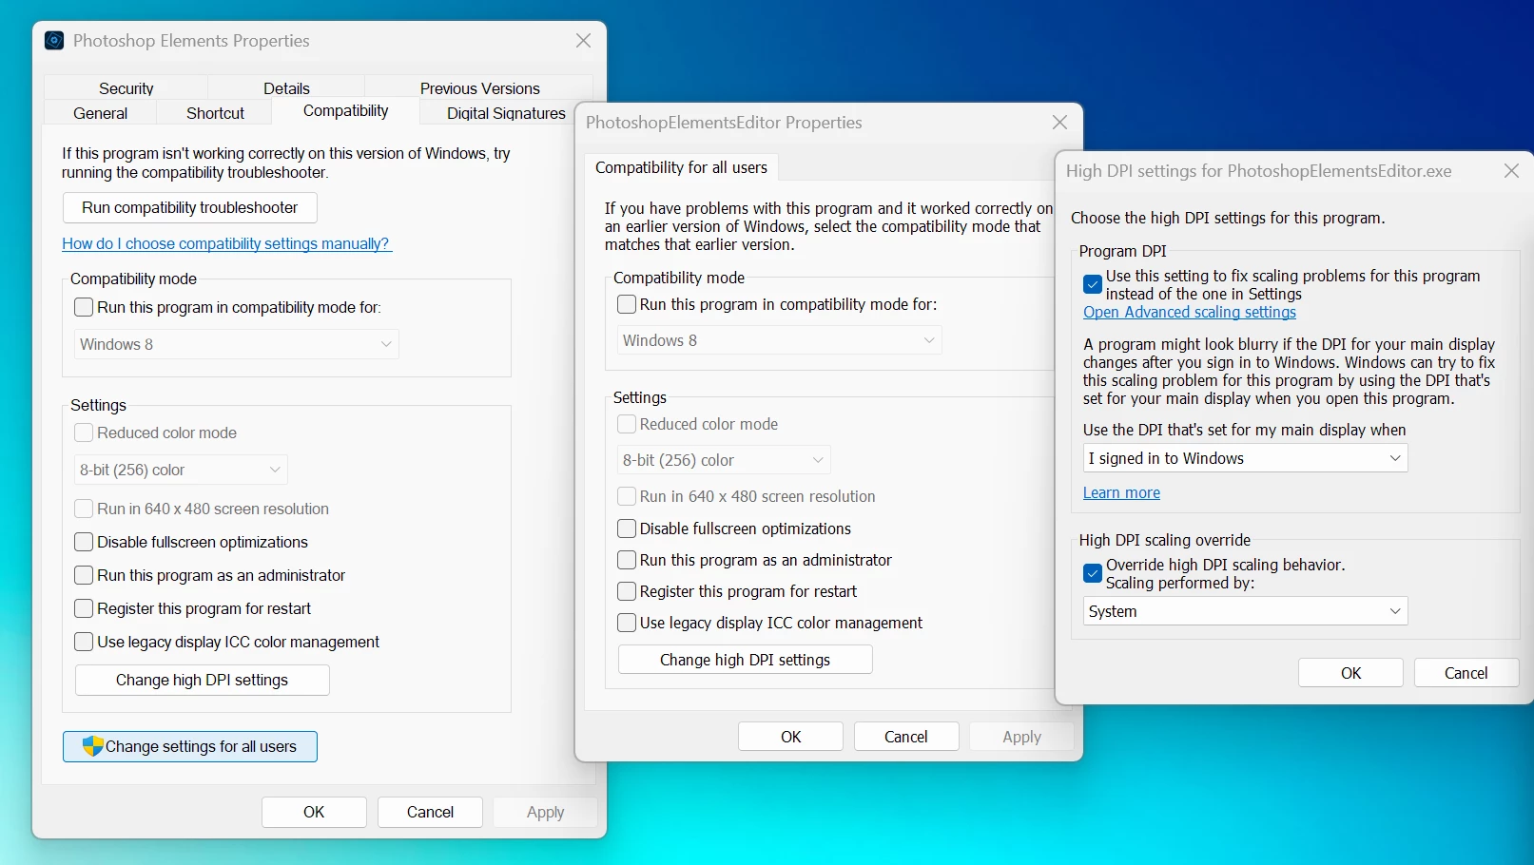1534x865 pixels.
Task: Click Change high DPI settings in Photoshop Elements Properties
Action: (202, 680)
